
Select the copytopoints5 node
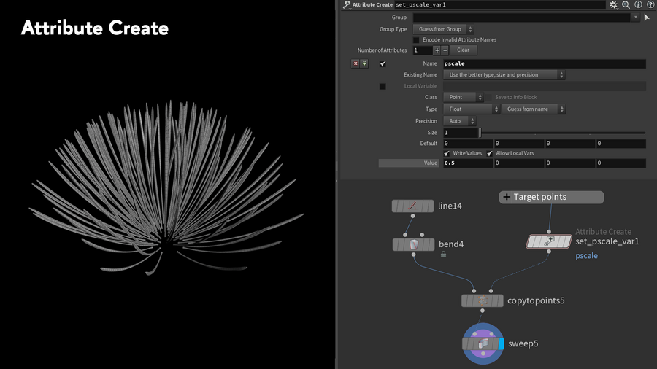point(482,300)
